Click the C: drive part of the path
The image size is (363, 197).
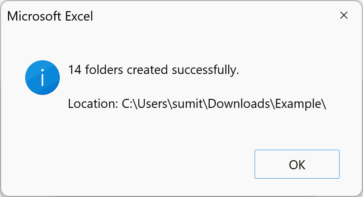[127, 104]
